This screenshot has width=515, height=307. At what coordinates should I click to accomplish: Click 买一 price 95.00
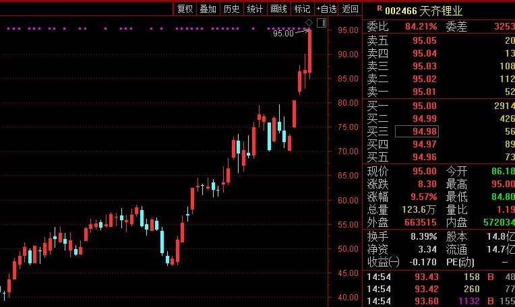click(425, 106)
